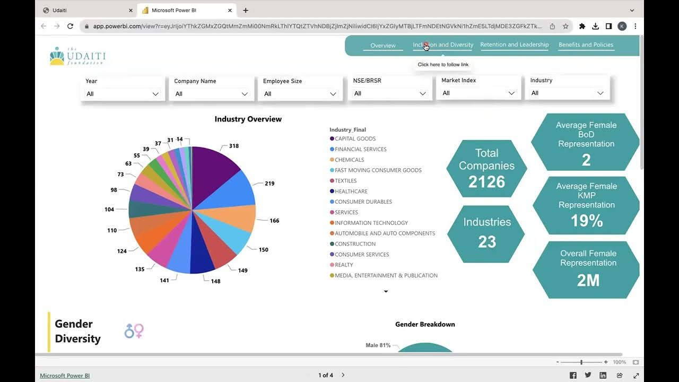The width and height of the screenshot is (679, 382).
Task: Click the Industries 23 card
Action: click(486, 234)
